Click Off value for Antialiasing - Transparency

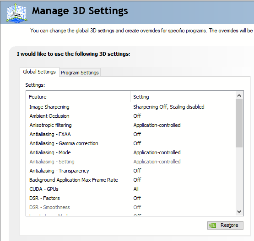tap(137, 171)
